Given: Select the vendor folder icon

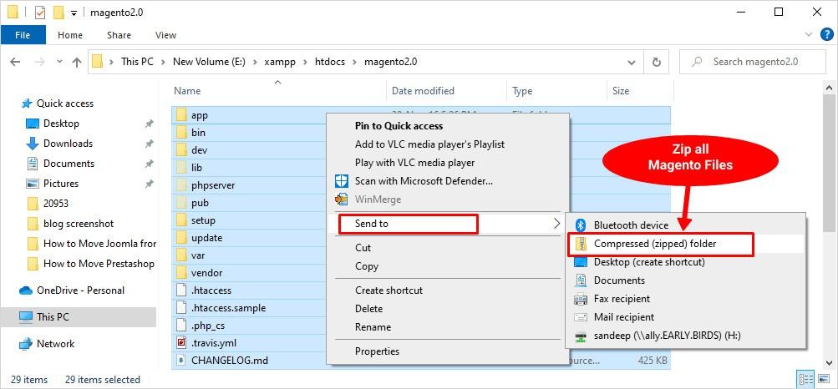Looking at the screenshot, I should pos(181,273).
